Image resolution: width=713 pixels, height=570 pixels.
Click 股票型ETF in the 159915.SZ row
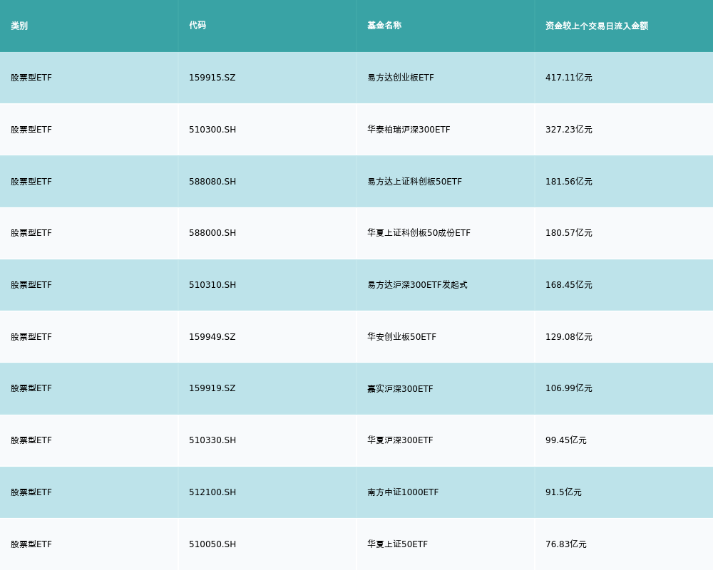31,78
